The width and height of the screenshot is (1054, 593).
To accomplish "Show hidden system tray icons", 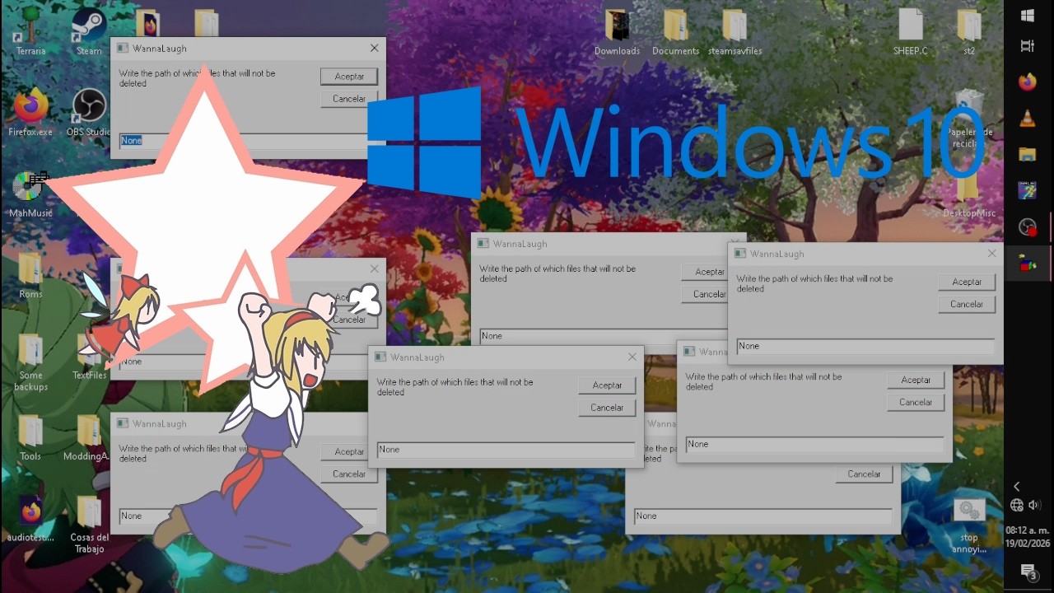I will click(1017, 487).
